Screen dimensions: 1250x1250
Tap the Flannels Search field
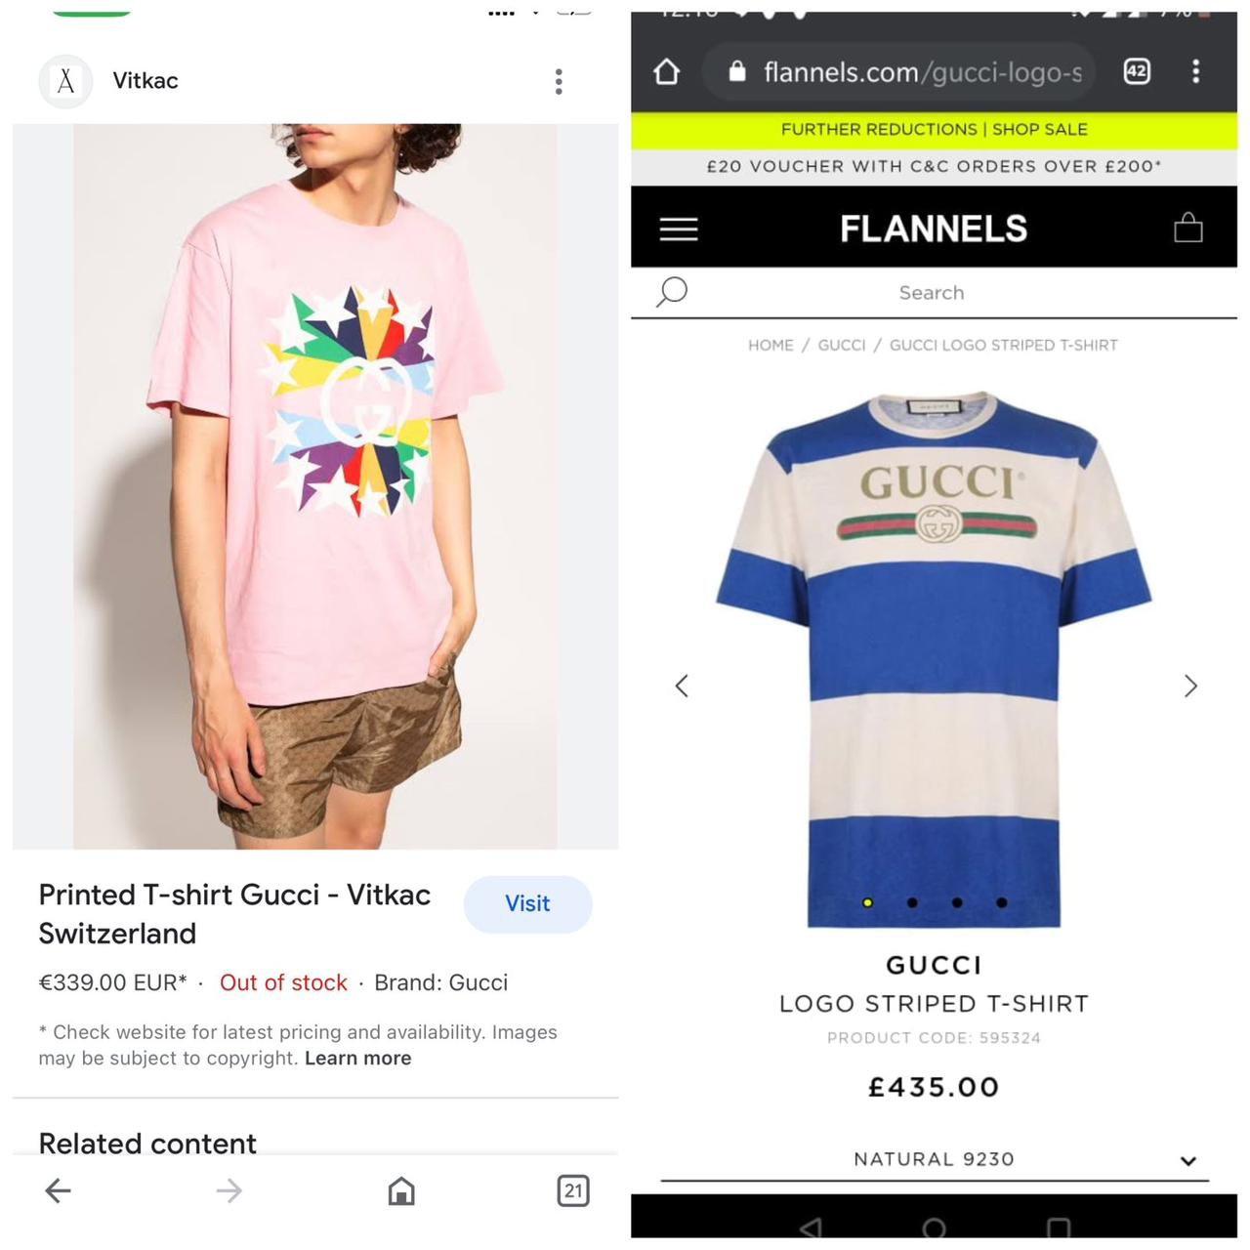(932, 292)
